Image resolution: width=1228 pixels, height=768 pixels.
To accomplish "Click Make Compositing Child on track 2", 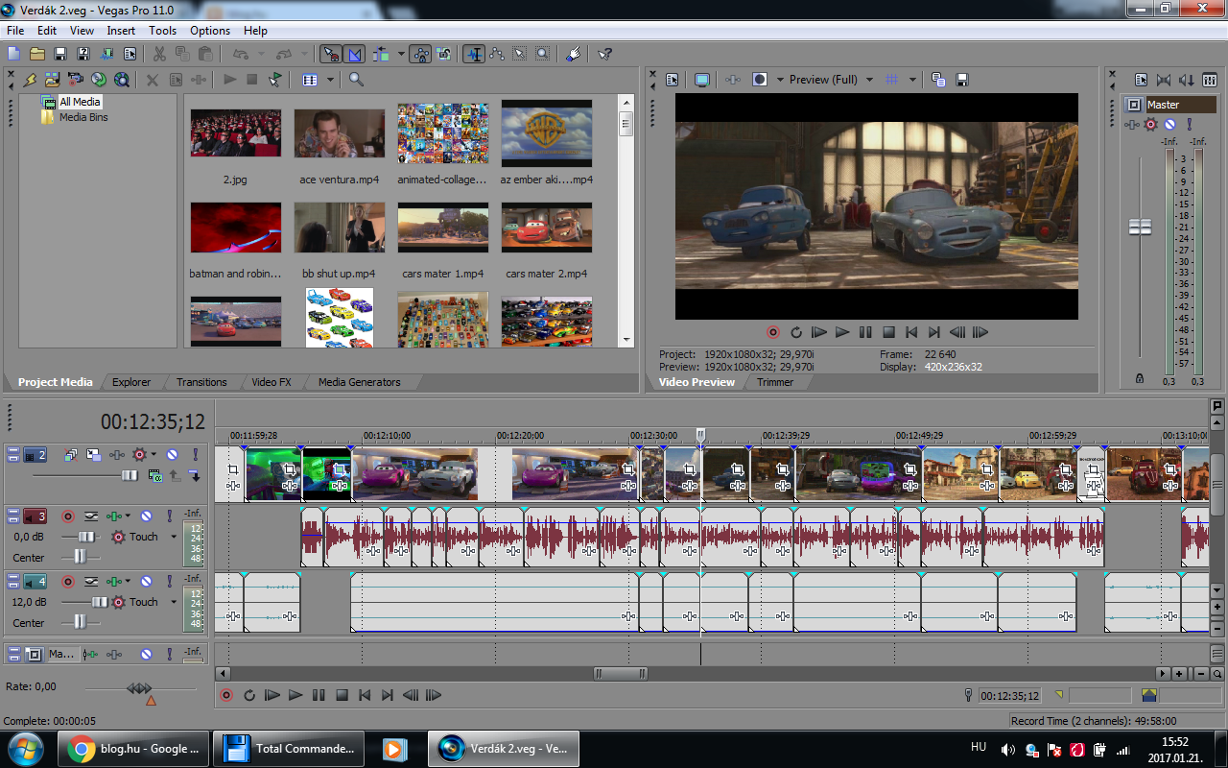I will coord(194,475).
